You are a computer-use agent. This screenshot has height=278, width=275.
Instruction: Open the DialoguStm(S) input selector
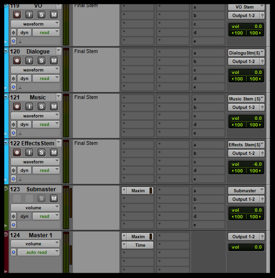pyautogui.click(x=246, y=53)
